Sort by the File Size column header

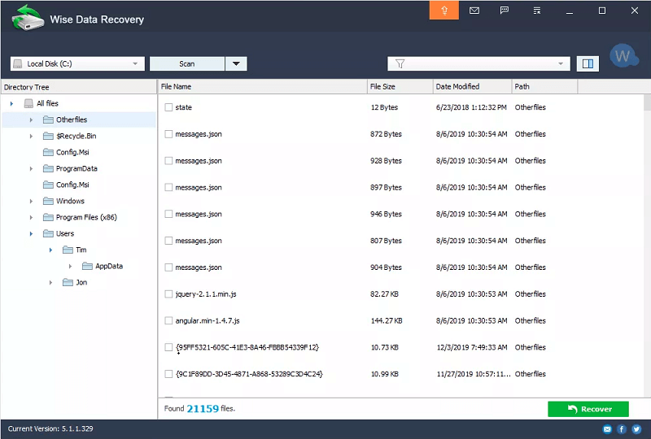(x=399, y=86)
